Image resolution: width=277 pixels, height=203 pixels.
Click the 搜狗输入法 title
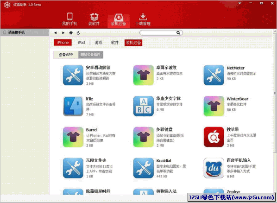click(166, 191)
